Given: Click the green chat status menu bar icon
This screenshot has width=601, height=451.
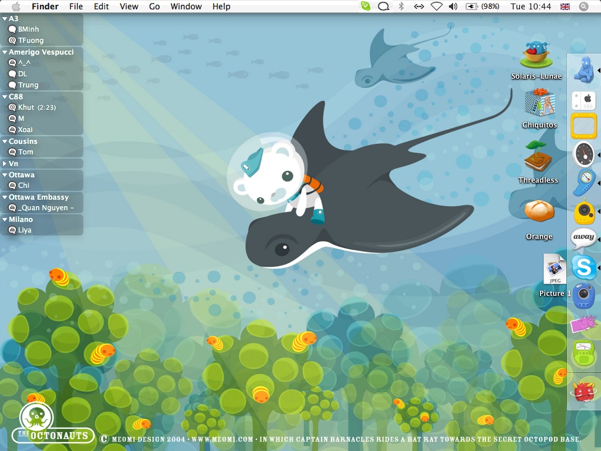Looking at the screenshot, I should [366, 6].
